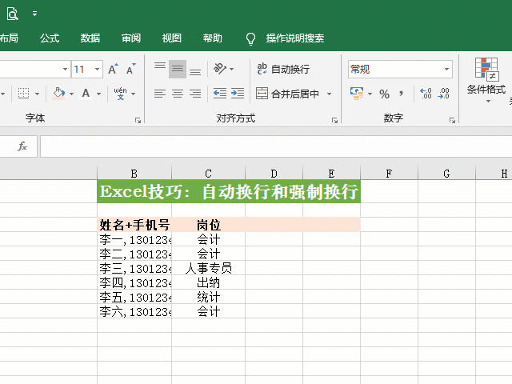Click the print preview icon in quick access toolbar
The image size is (512, 384).
tap(13, 14)
